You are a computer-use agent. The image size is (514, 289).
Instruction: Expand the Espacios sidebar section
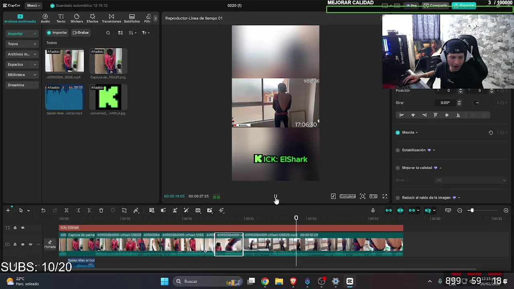point(22,64)
